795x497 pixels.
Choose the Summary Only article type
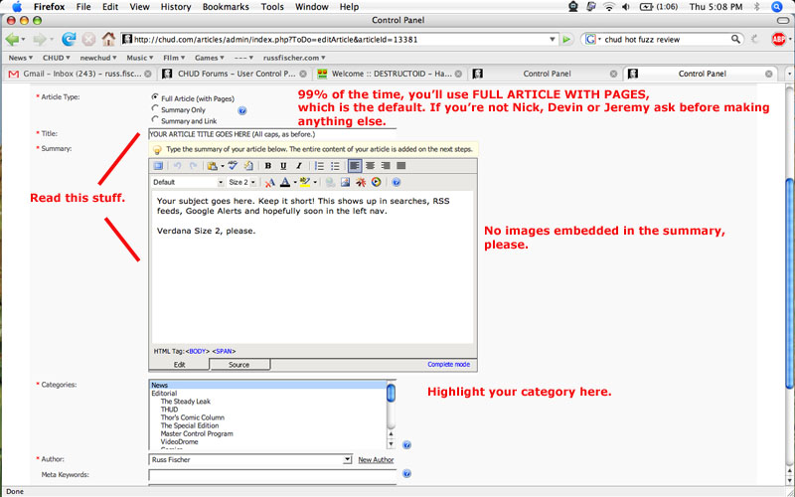click(155, 109)
